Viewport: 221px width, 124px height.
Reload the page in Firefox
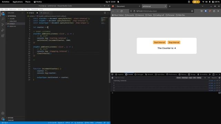(x=122, y=11)
